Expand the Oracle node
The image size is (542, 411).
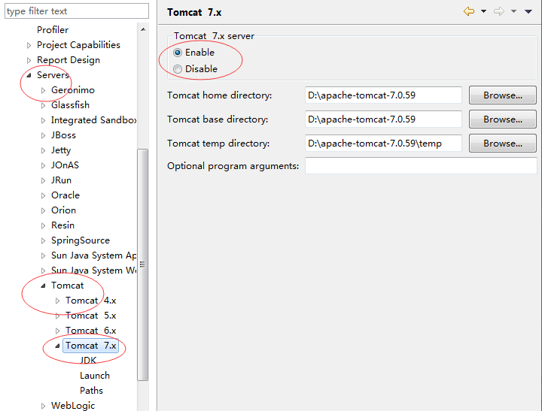tap(43, 195)
